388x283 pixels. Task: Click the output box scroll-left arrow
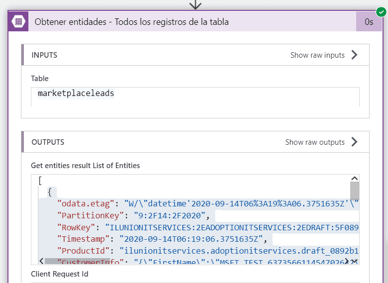click(x=41, y=261)
